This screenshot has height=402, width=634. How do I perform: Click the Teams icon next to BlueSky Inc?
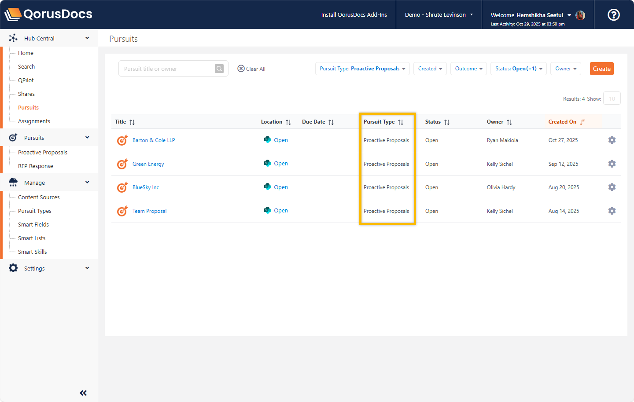(x=267, y=186)
